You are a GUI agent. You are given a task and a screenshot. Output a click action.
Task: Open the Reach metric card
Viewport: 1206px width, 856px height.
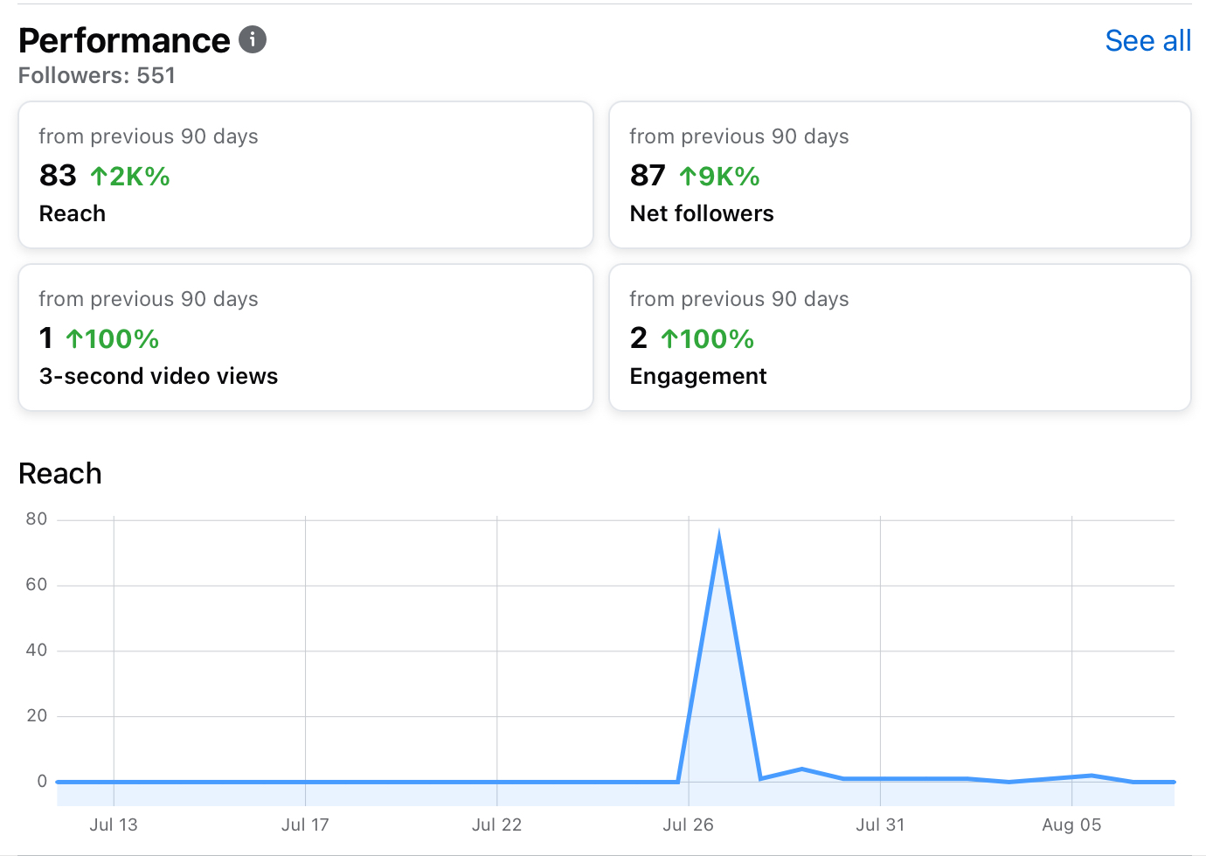(306, 175)
